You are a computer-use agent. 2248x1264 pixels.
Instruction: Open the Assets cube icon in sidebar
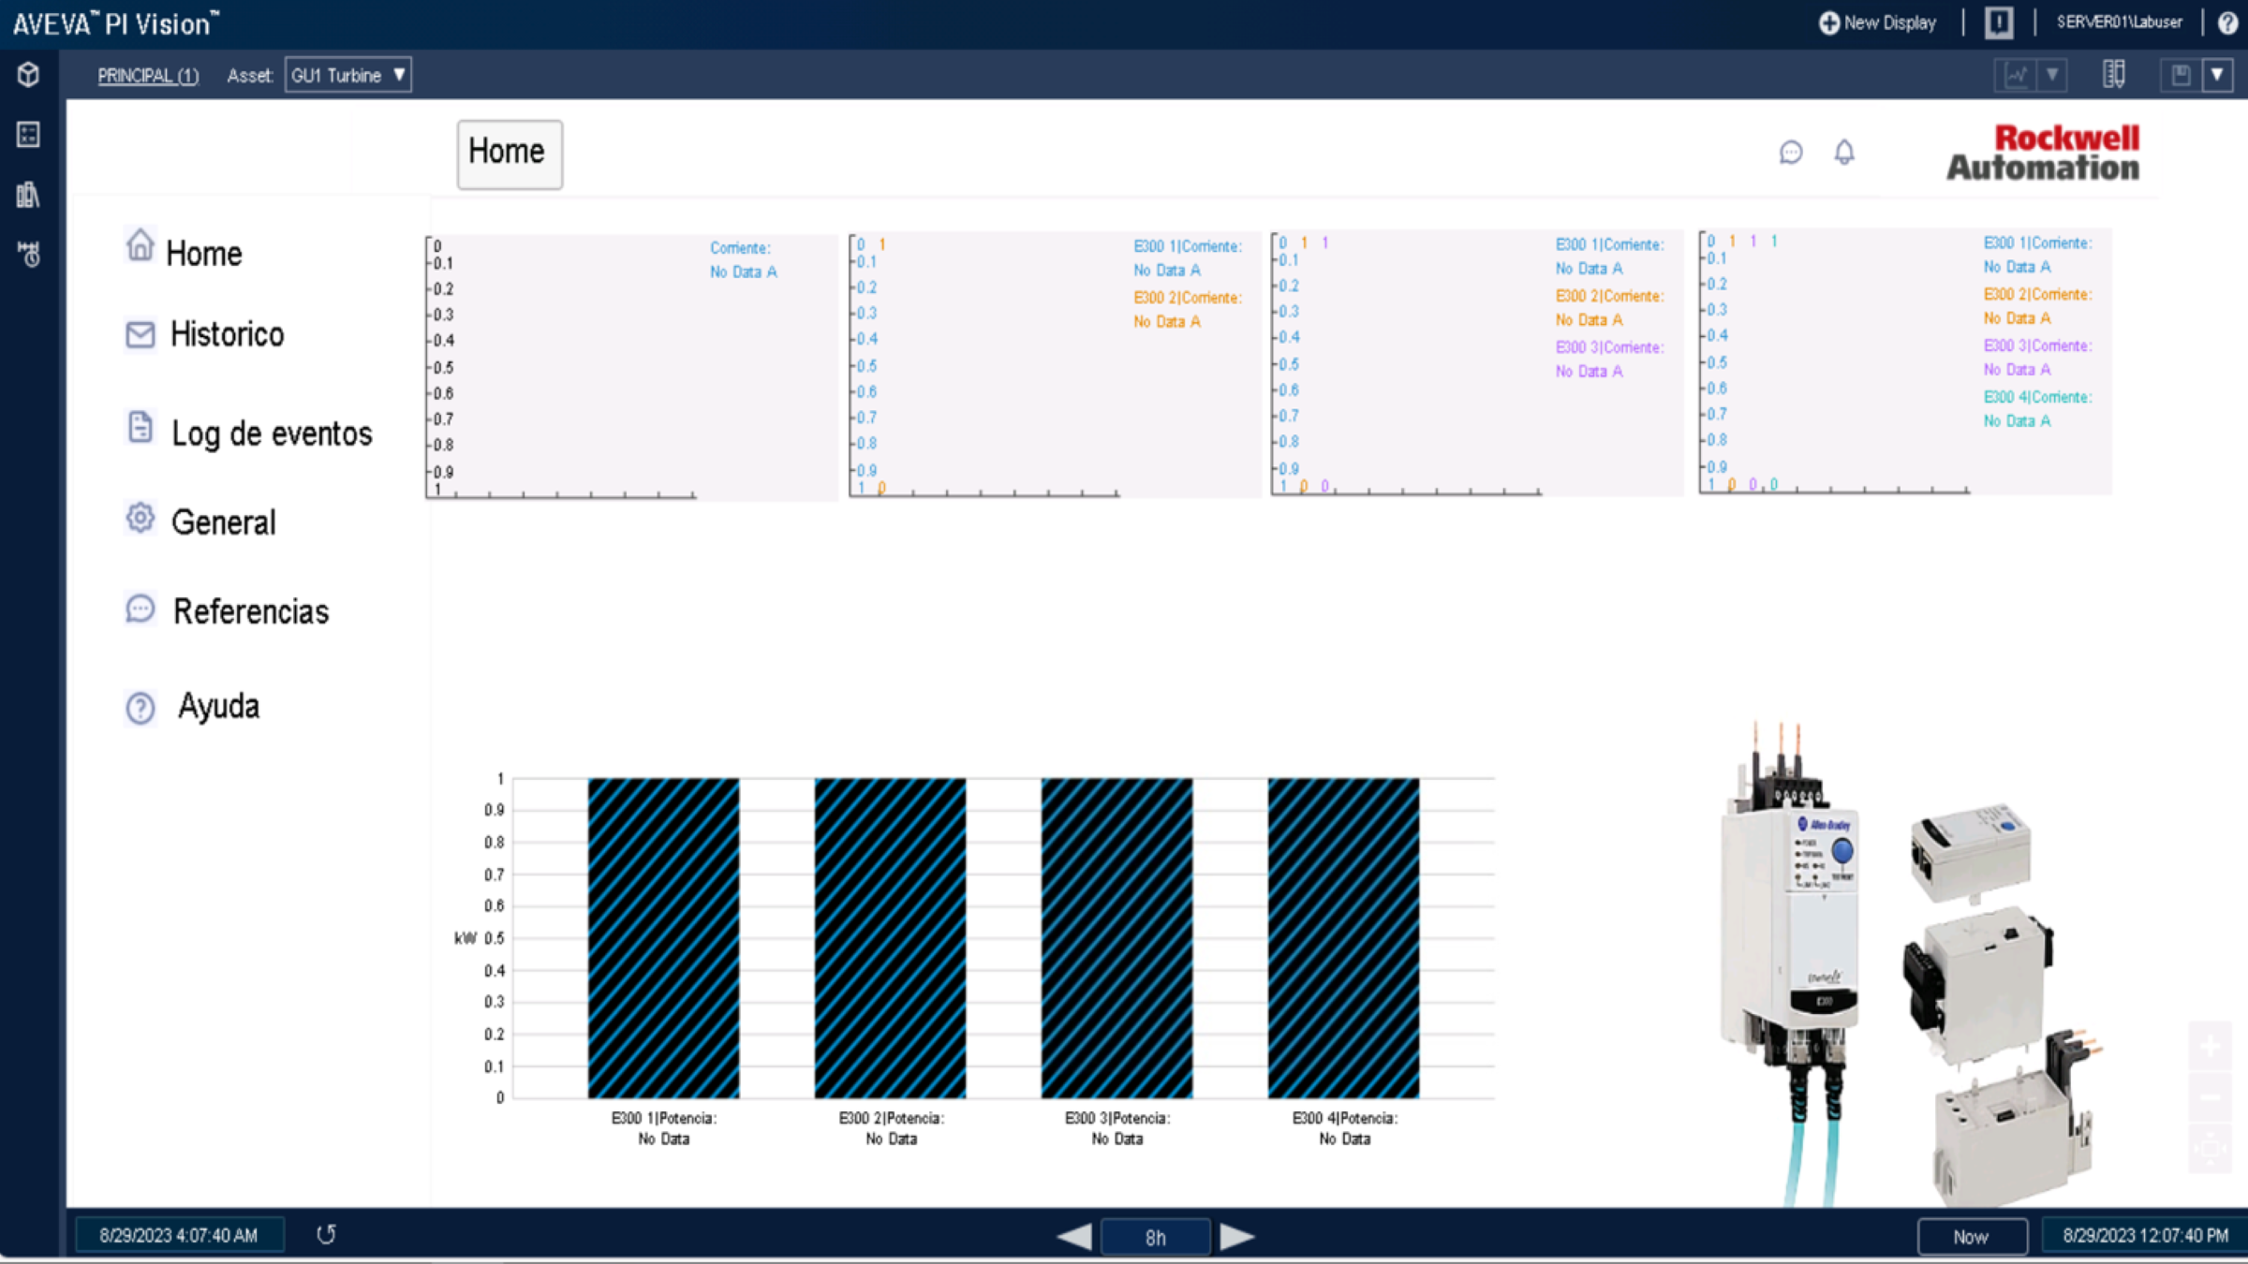[28, 75]
